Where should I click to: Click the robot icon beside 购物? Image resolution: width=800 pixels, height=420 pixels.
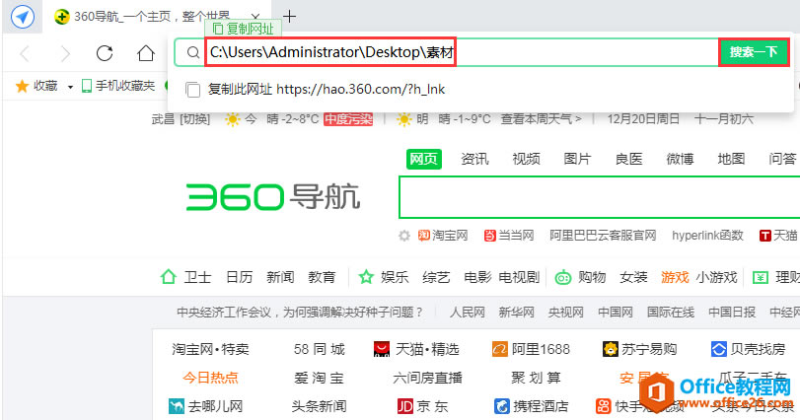562,277
